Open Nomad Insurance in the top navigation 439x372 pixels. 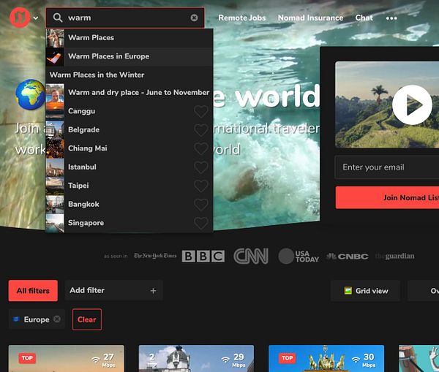pos(310,18)
